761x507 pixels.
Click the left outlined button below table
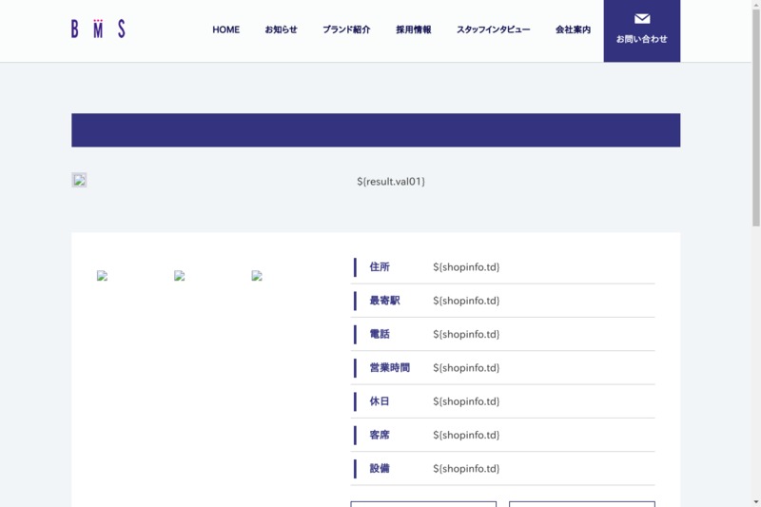(x=423, y=503)
